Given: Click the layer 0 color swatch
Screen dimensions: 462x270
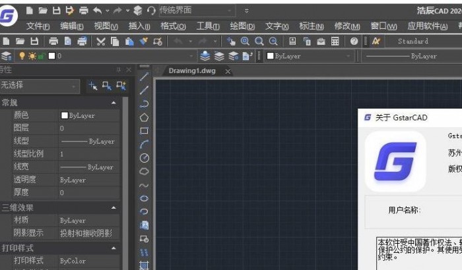Looking at the screenshot, I should [52, 56].
